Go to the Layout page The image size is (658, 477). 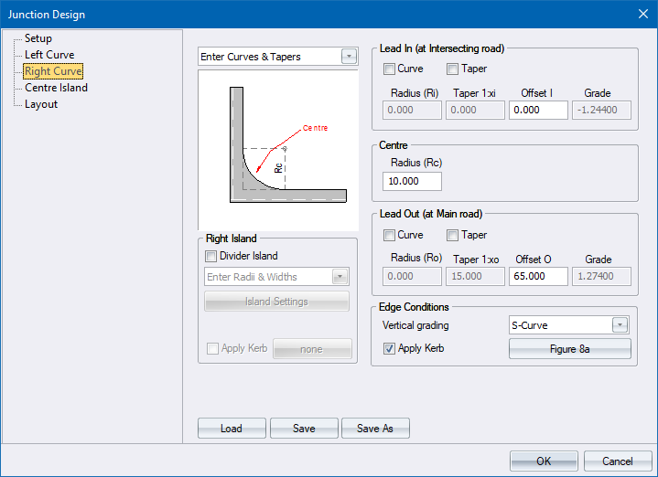[41, 104]
